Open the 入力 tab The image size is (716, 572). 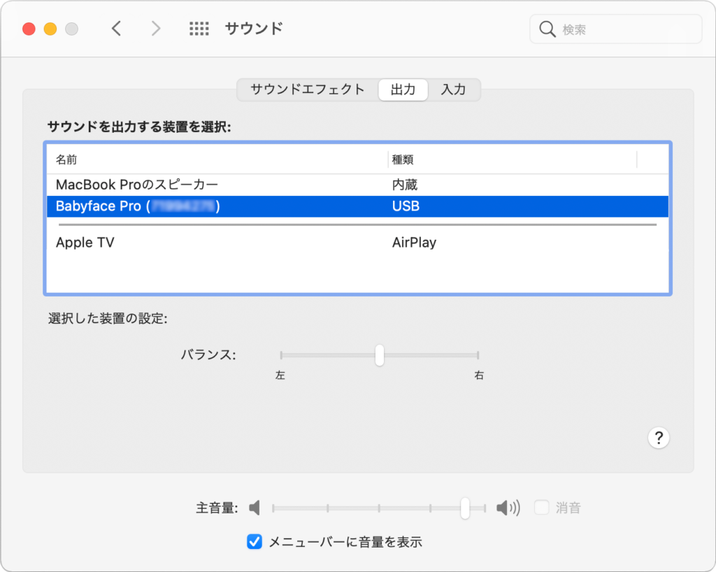[x=453, y=90]
